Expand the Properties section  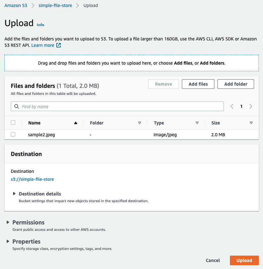pyautogui.click(x=8, y=241)
